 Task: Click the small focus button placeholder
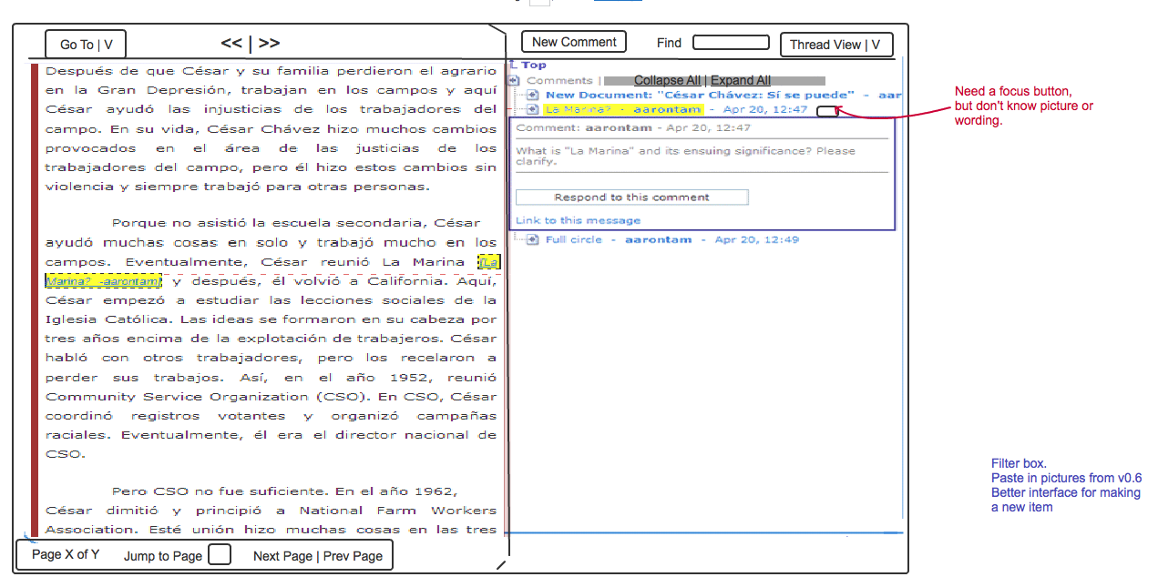pos(827,111)
